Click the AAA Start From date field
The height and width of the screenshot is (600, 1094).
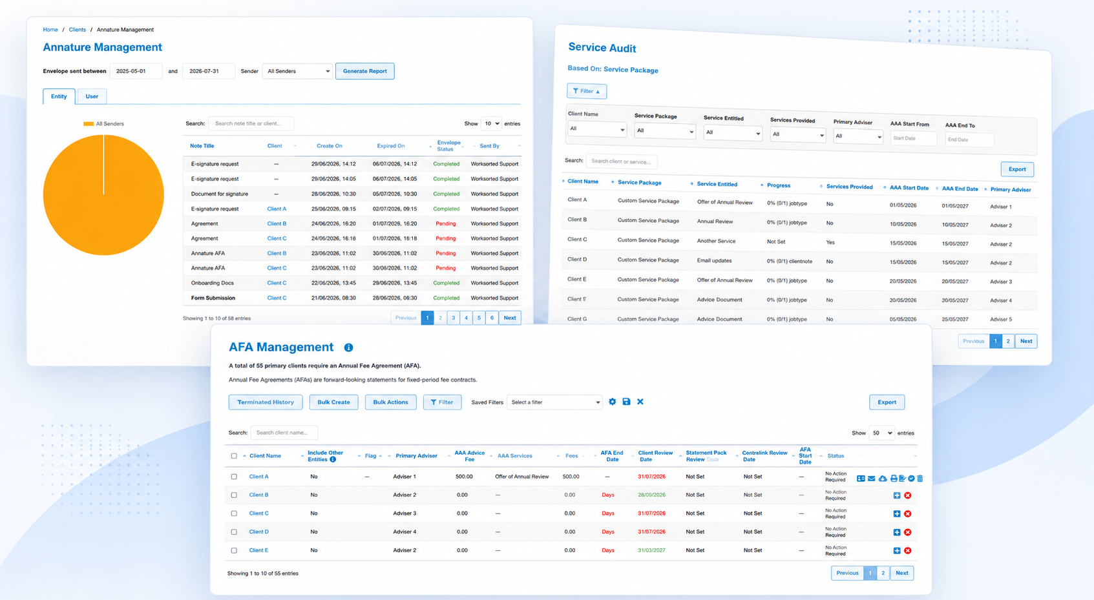913,138
